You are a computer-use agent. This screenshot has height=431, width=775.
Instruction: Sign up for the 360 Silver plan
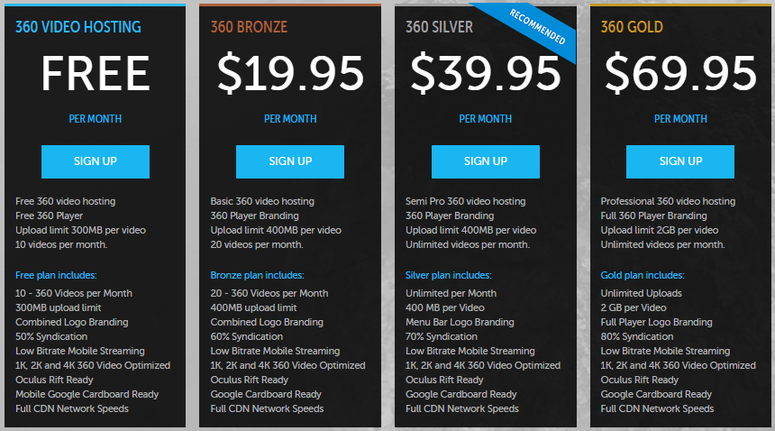[486, 161]
